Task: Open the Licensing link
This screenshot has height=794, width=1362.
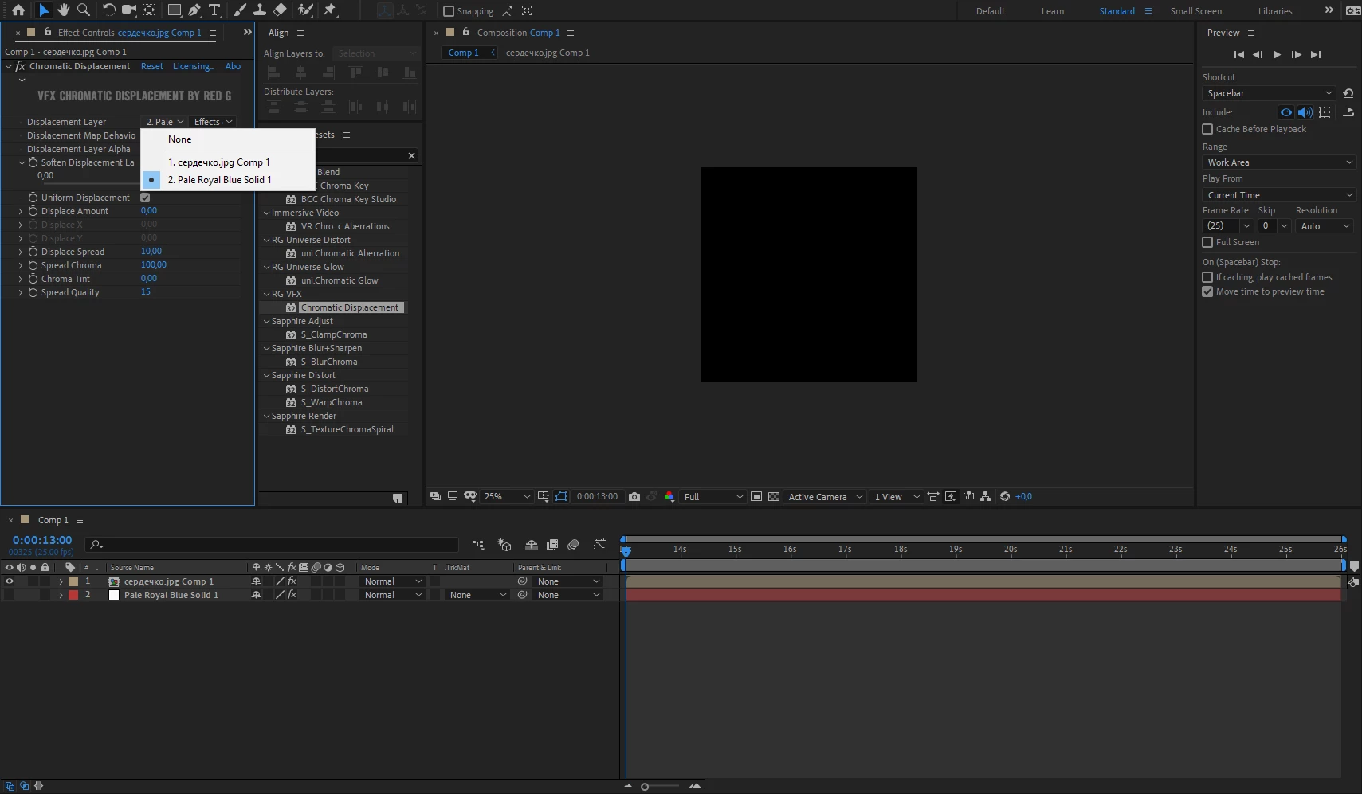Action: (x=194, y=66)
